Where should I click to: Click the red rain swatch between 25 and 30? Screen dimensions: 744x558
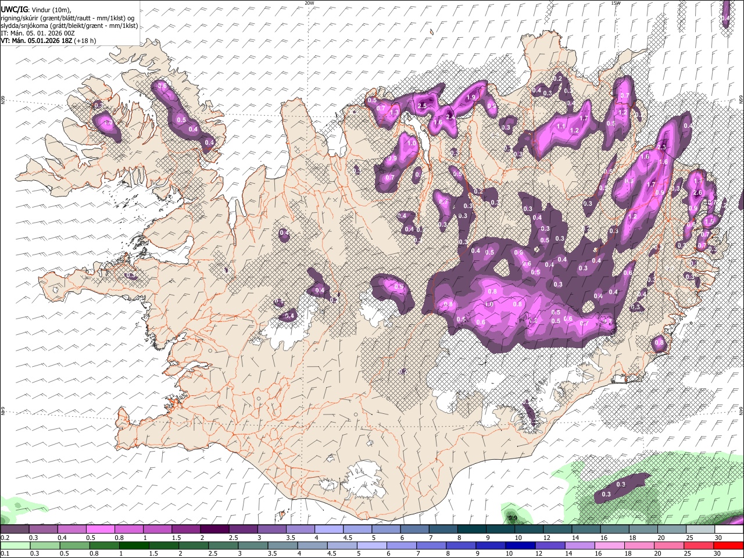pos(699,545)
